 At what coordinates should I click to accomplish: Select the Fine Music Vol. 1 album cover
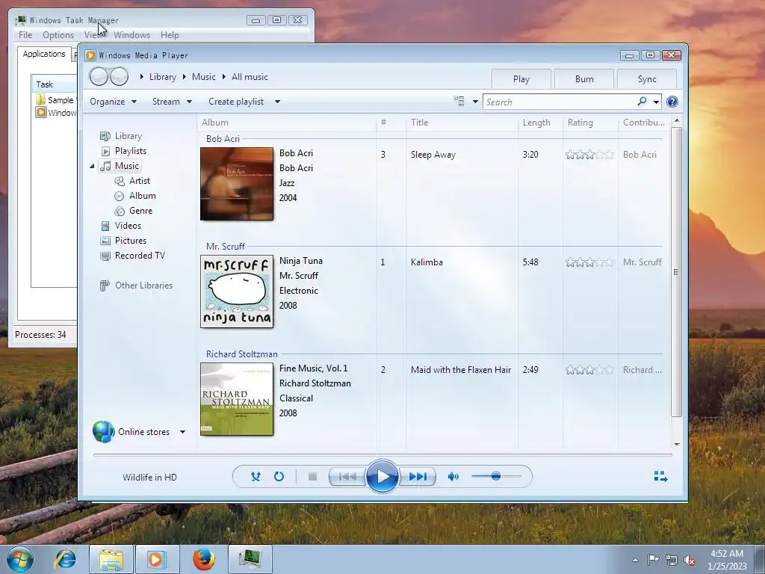237,399
